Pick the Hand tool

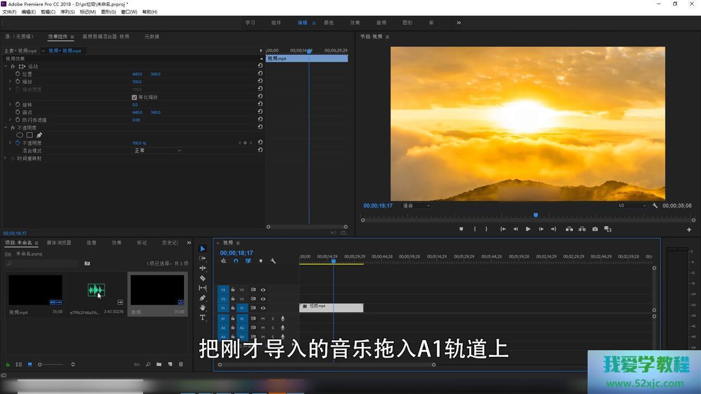click(x=203, y=308)
